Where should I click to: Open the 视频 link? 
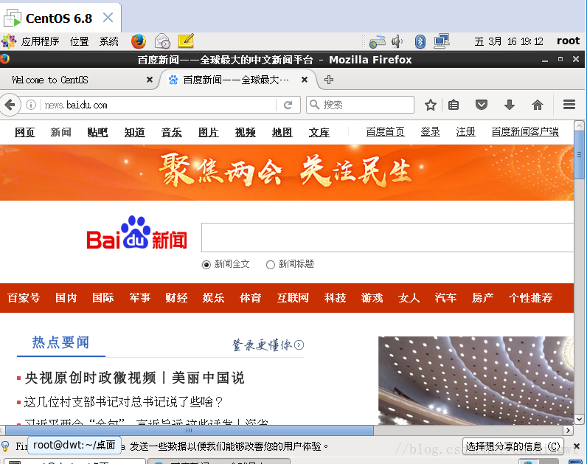coord(246,132)
